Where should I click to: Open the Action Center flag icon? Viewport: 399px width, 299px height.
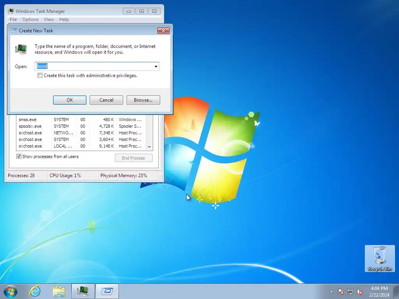point(341,292)
